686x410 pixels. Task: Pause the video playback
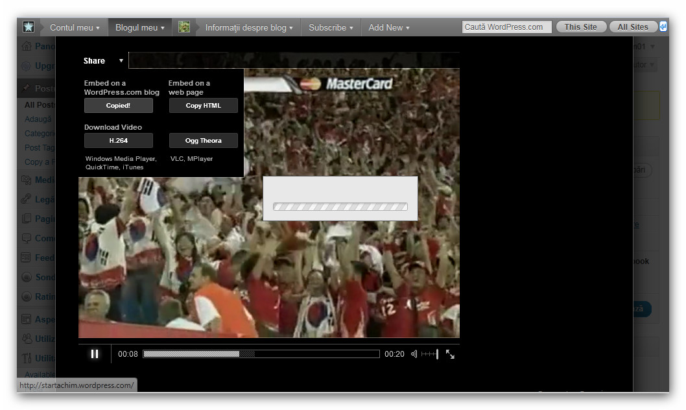click(95, 354)
